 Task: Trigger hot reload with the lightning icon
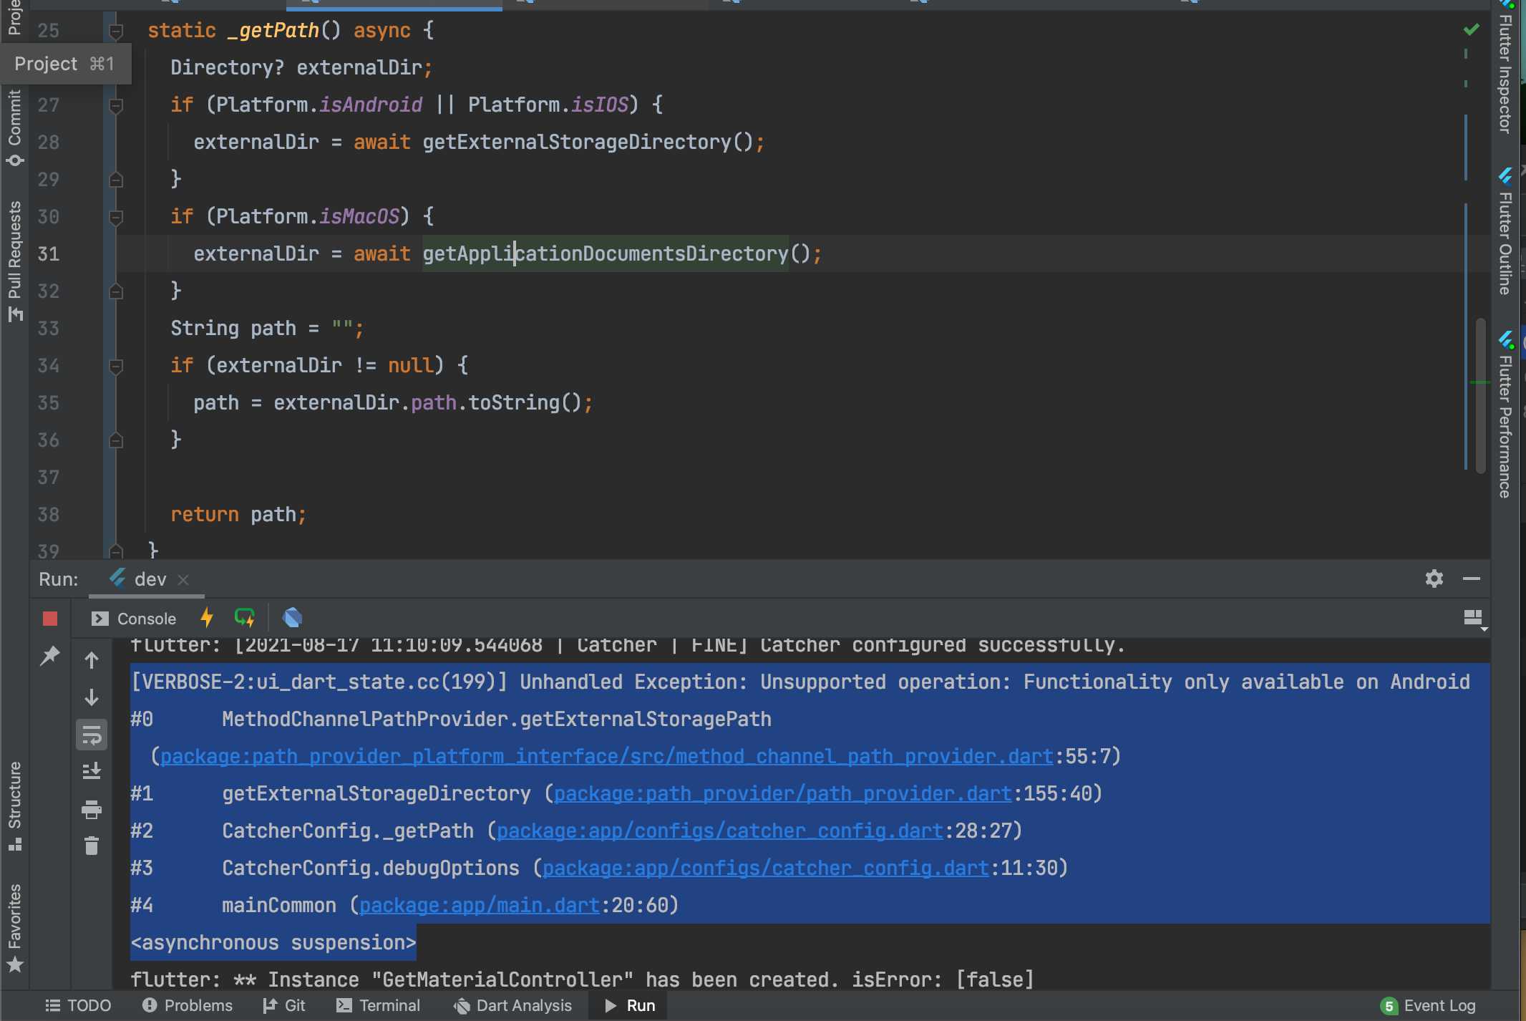pyautogui.click(x=206, y=617)
